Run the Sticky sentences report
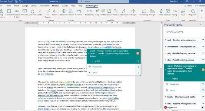The image size is (205, 111). pos(97,12)
